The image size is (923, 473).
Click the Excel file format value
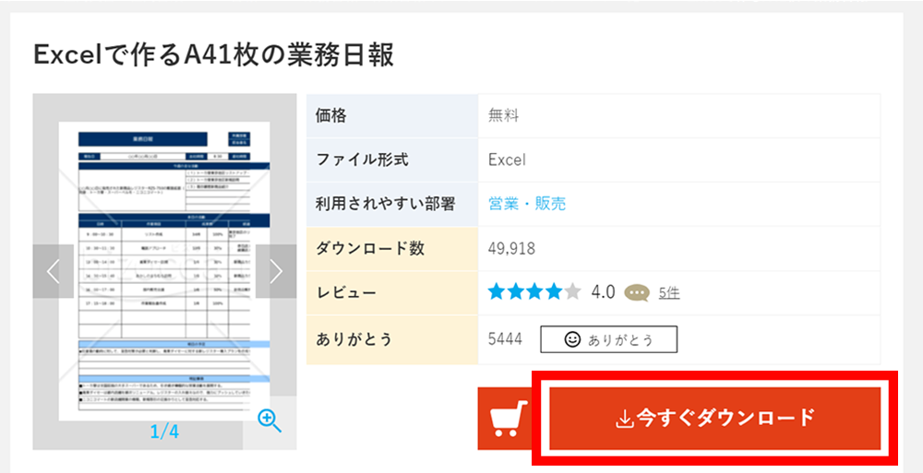point(507,160)
